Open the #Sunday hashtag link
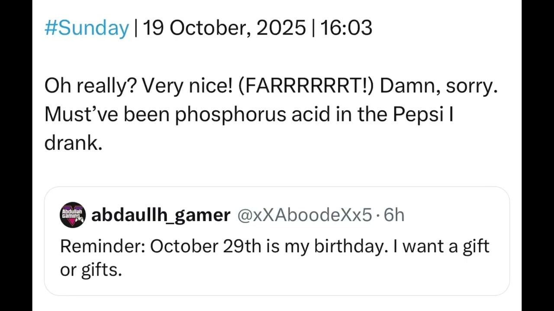 tap(87, 28)
